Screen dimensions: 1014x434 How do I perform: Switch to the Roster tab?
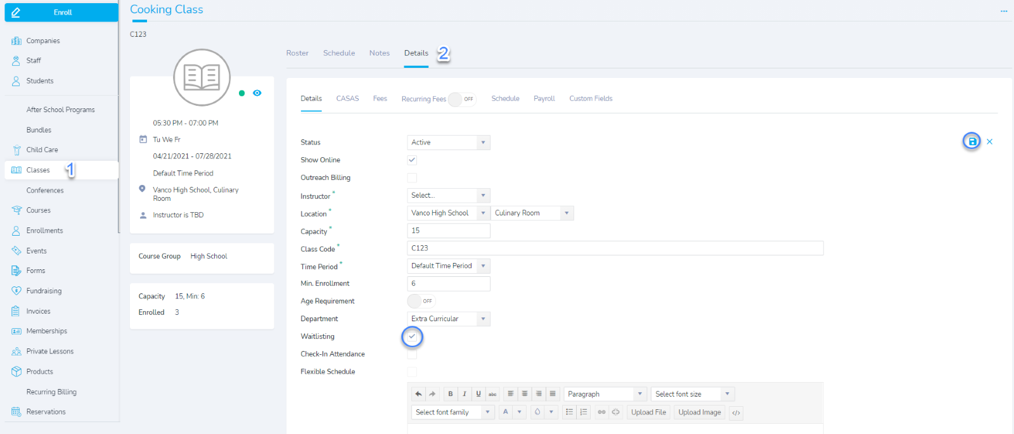click(297, 53)
